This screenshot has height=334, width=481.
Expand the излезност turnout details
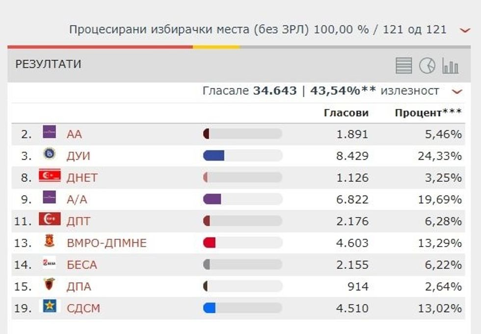pos(457,91)
